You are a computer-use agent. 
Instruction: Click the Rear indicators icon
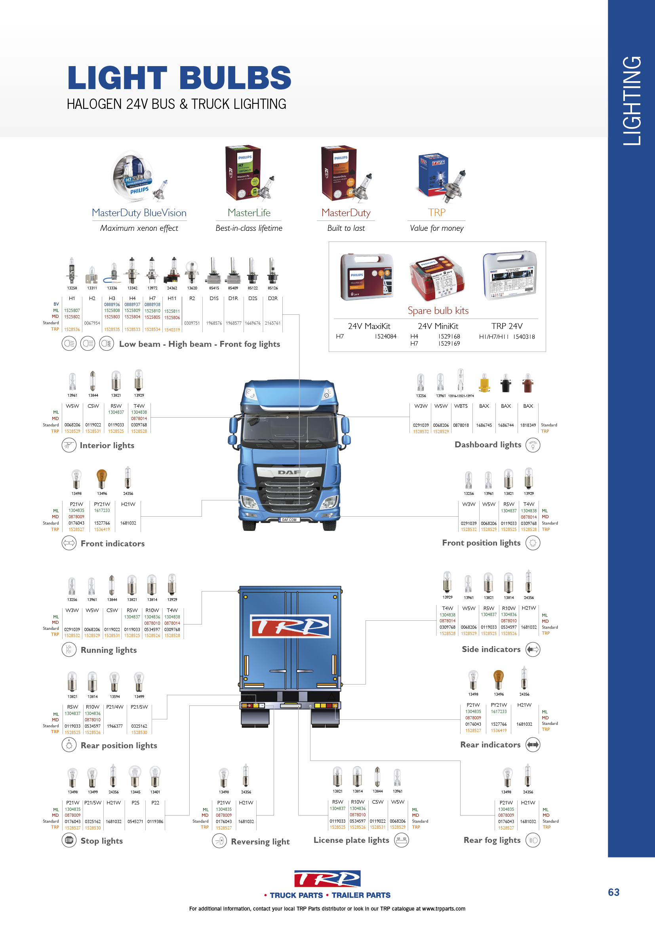(533, 745)
